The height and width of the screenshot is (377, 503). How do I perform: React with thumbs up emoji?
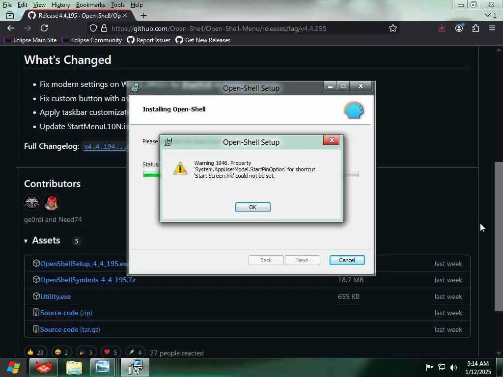[35, 352]
